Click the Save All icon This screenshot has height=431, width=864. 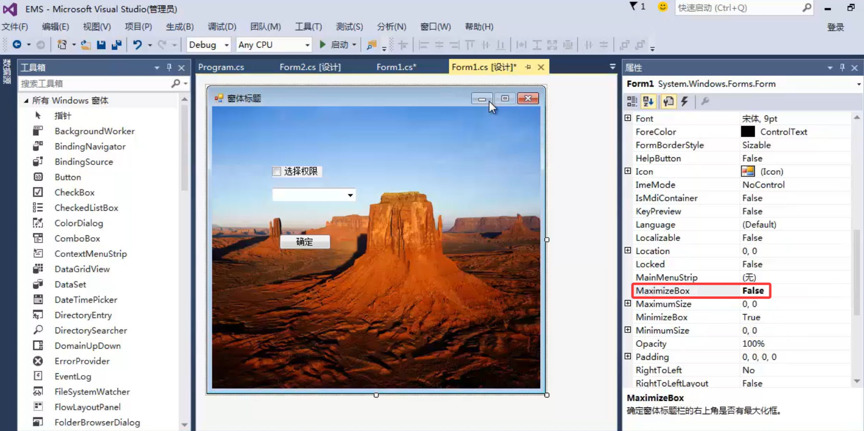116,45
